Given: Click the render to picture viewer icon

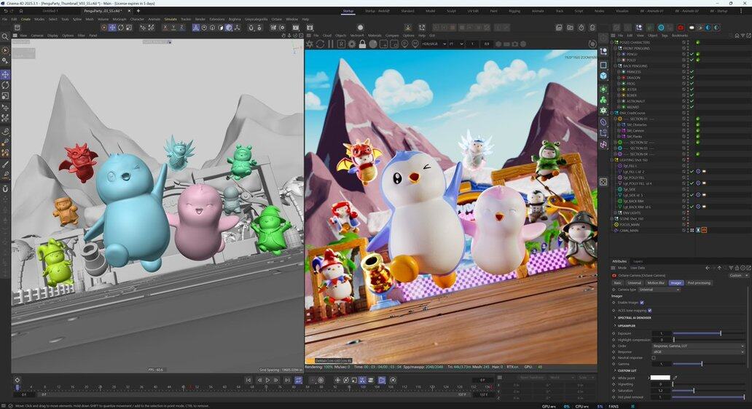Looking at the screenshot, I should tap(295, 28).
